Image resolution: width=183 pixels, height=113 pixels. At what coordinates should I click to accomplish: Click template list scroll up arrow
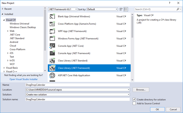132,14
